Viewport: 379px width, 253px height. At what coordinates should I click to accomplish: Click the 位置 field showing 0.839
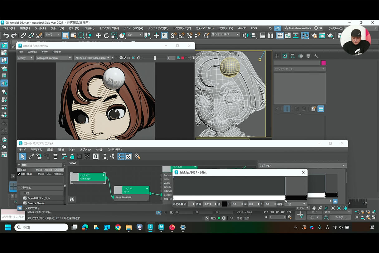pyautogui.click(x=210, y=204)
